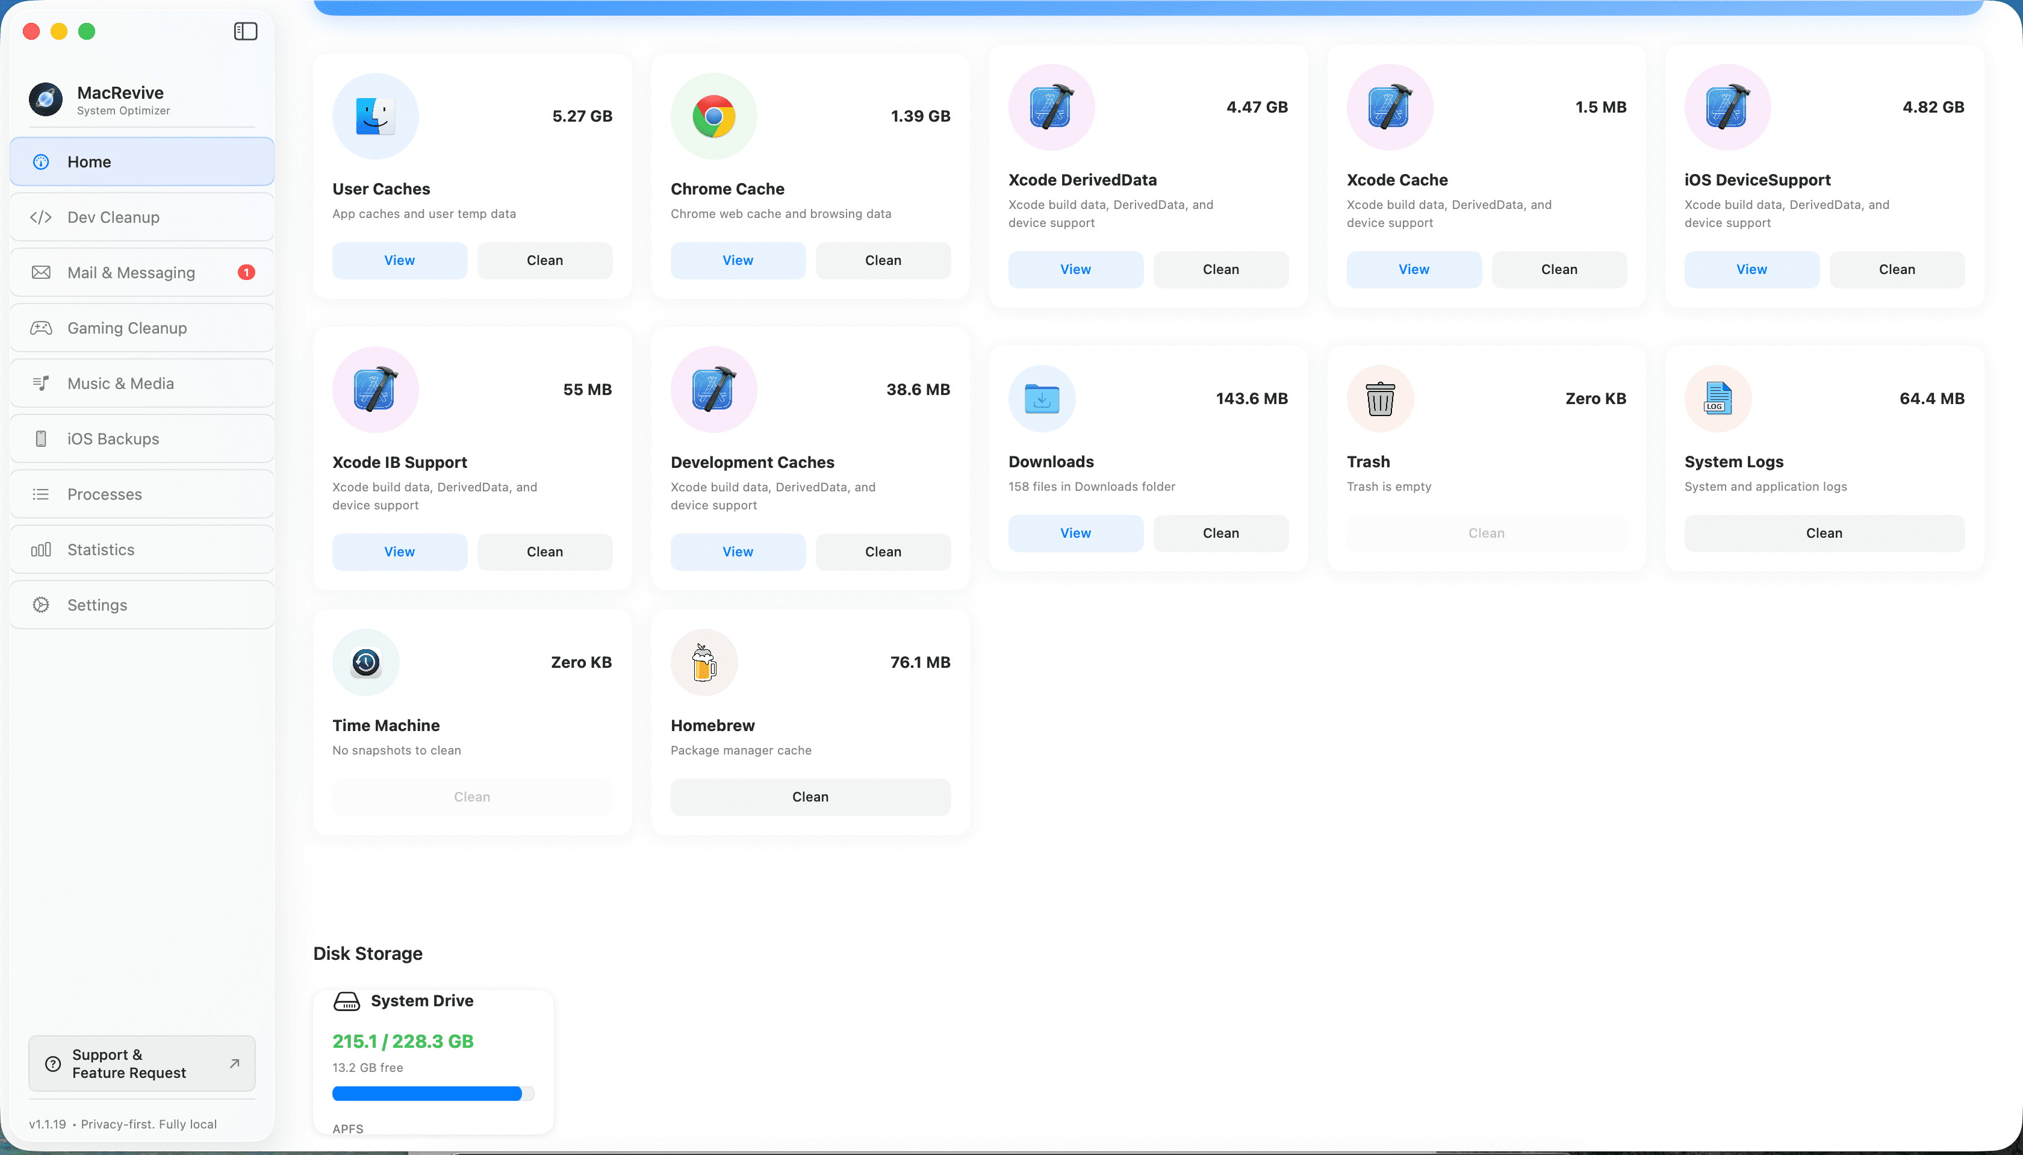Click the Finder icon on the User Caches card

tap(375, 116)
